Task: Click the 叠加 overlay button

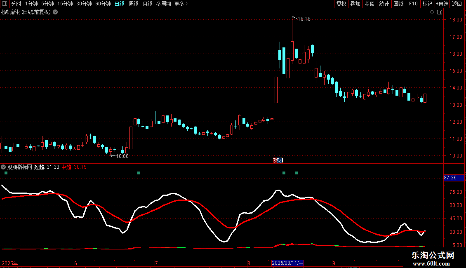Action: click(x=355, y=4)
